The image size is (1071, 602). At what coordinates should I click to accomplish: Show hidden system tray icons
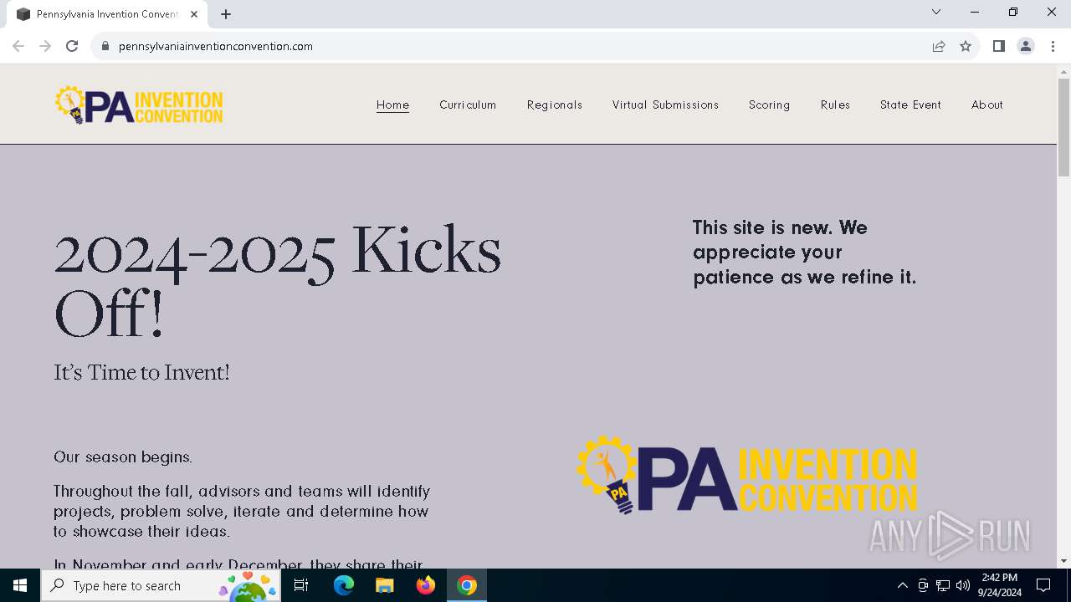(x=902, y=585)
